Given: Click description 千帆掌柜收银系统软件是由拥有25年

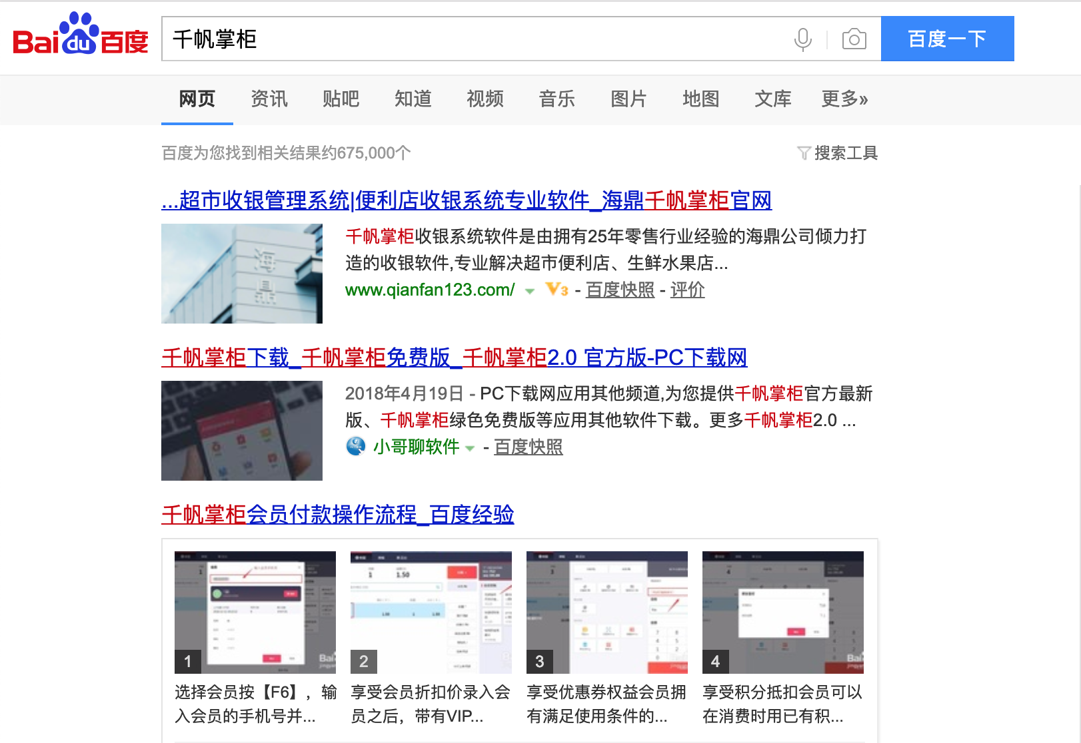Looking at the screenshot, I should pos(606,250).
